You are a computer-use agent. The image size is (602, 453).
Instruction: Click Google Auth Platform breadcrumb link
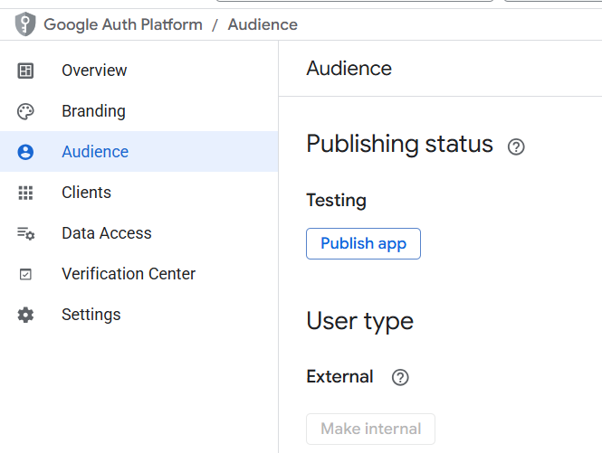[x=123, y=24]
